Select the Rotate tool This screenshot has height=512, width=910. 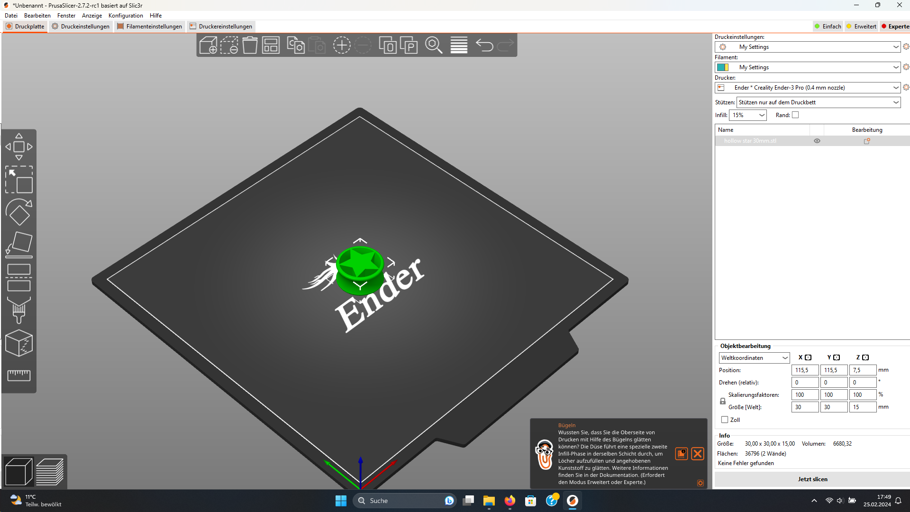click(19, 212)
